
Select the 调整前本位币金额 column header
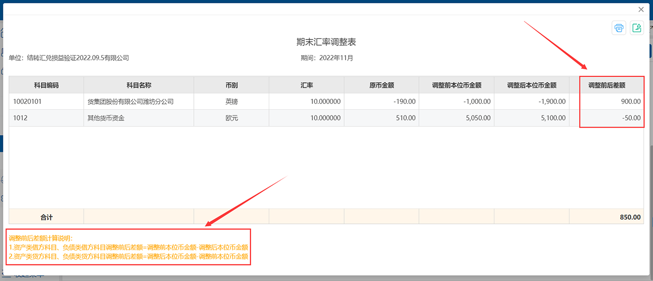[457, 85]
